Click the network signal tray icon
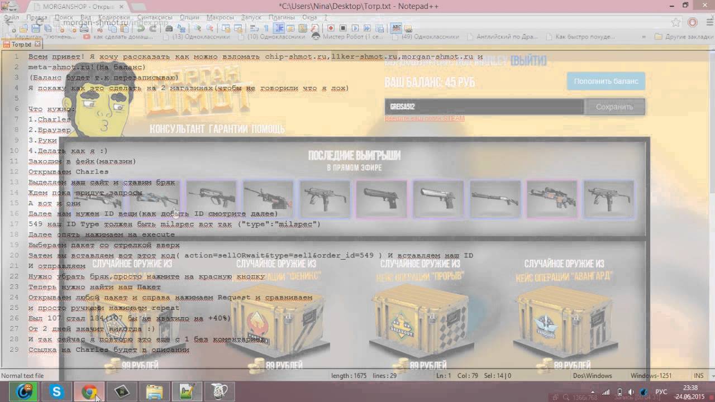715x402 pixels. click(606, 392)
